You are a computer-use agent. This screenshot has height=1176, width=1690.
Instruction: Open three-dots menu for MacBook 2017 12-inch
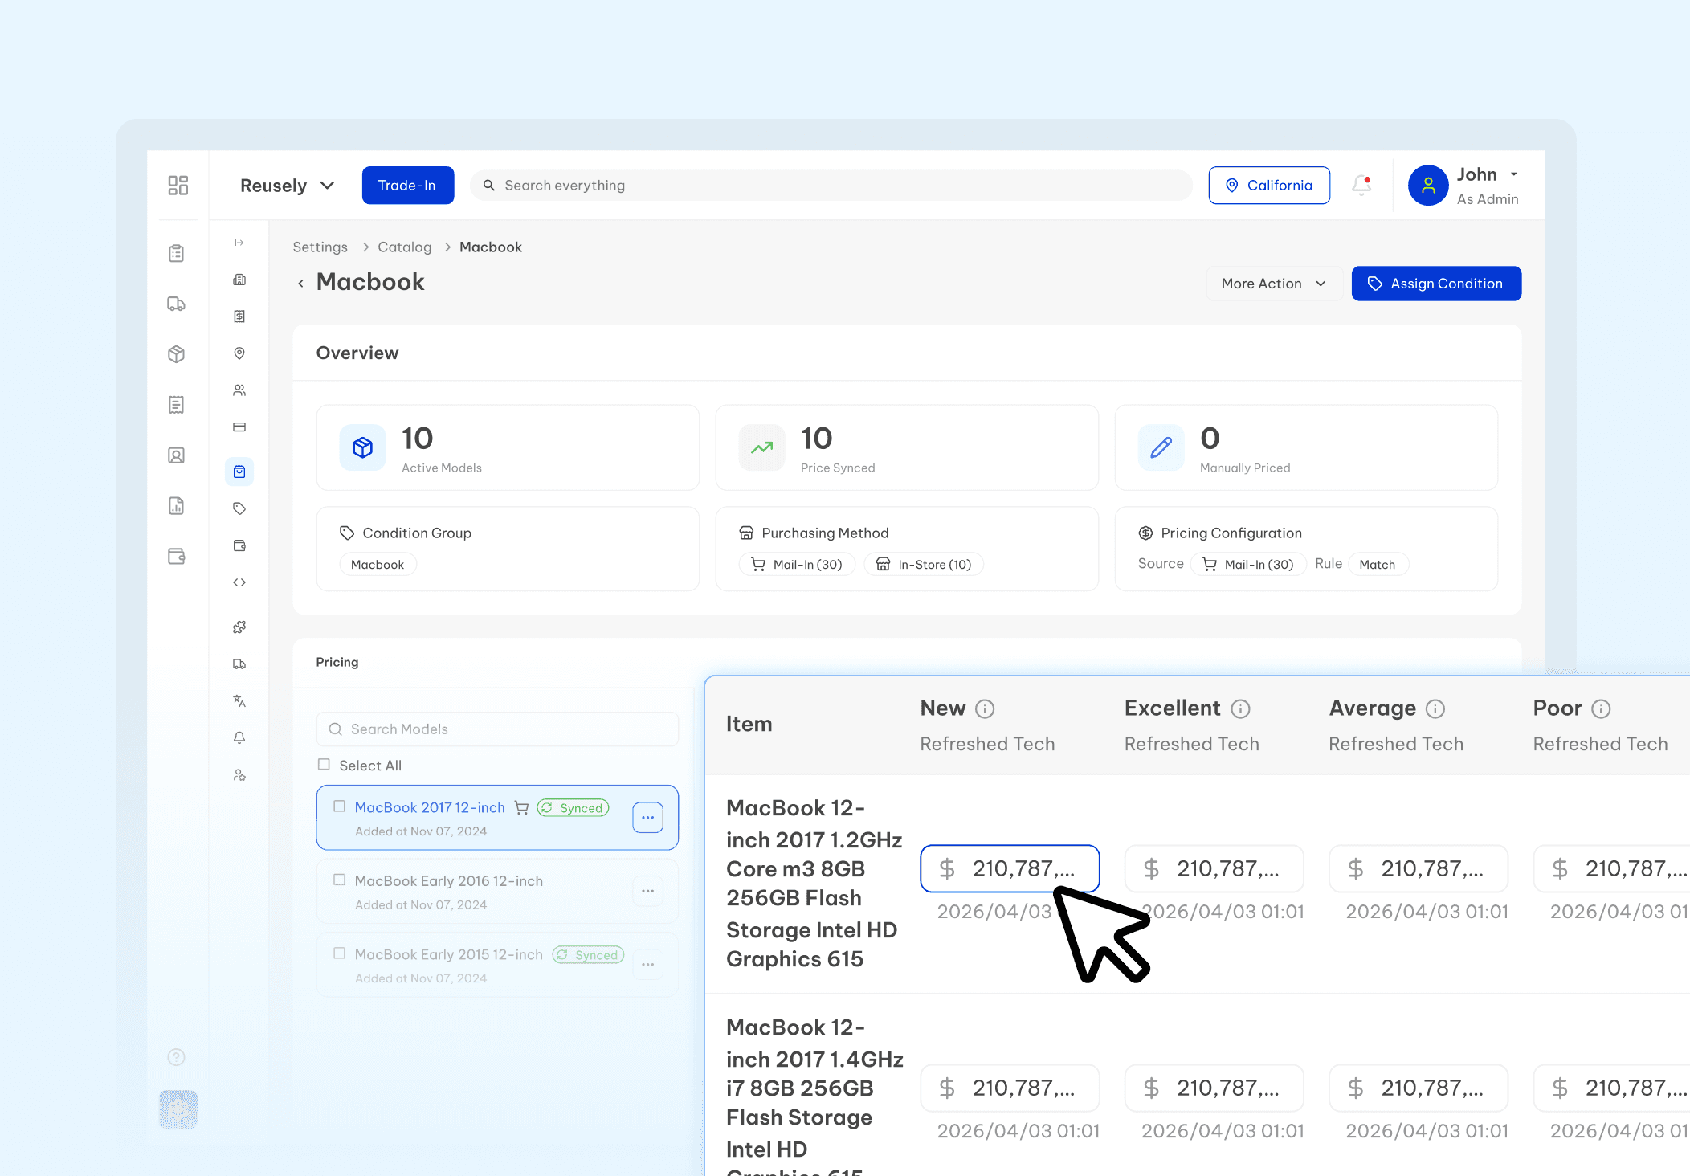click(647, 817)
